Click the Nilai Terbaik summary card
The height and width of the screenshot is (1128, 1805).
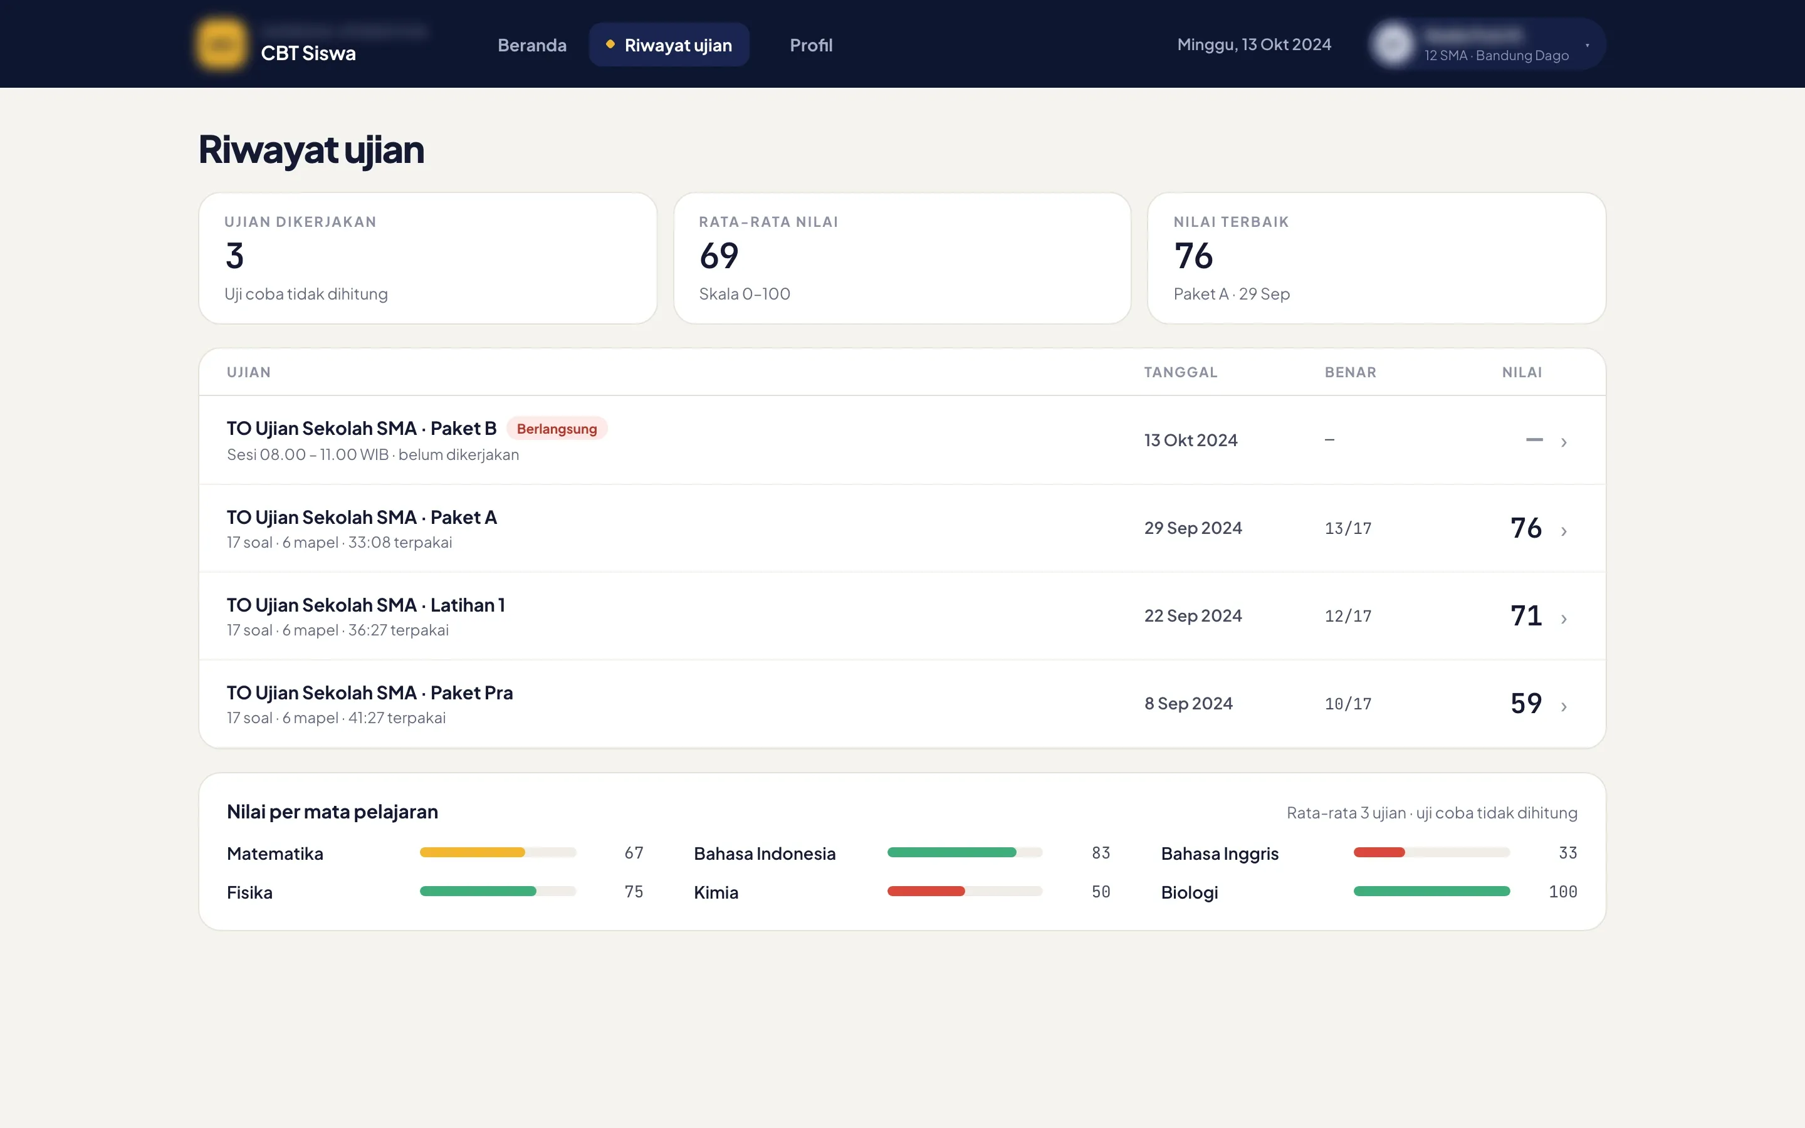[1376, 258]
